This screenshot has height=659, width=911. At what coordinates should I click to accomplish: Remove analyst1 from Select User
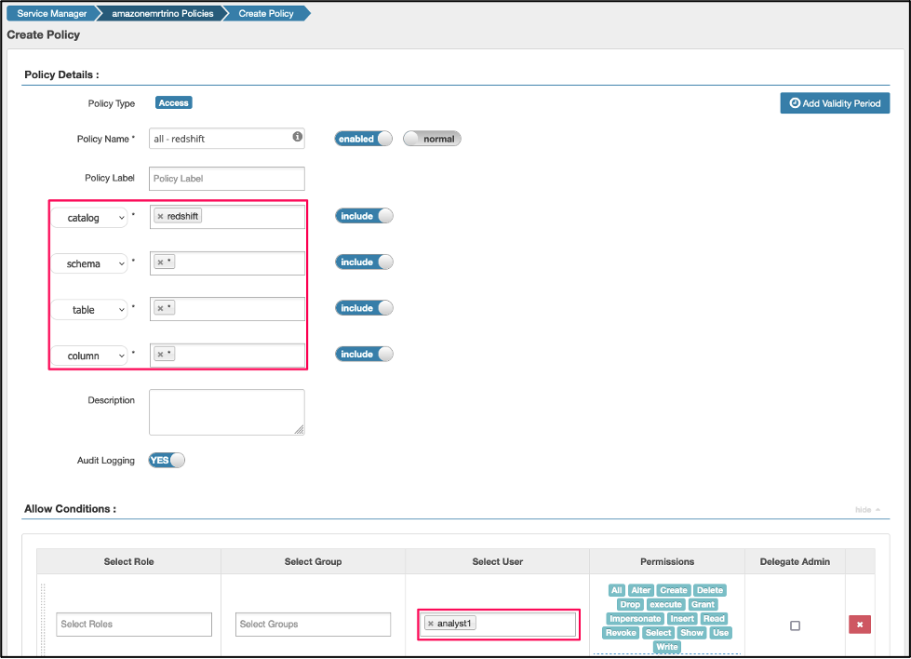click(431, 624)
